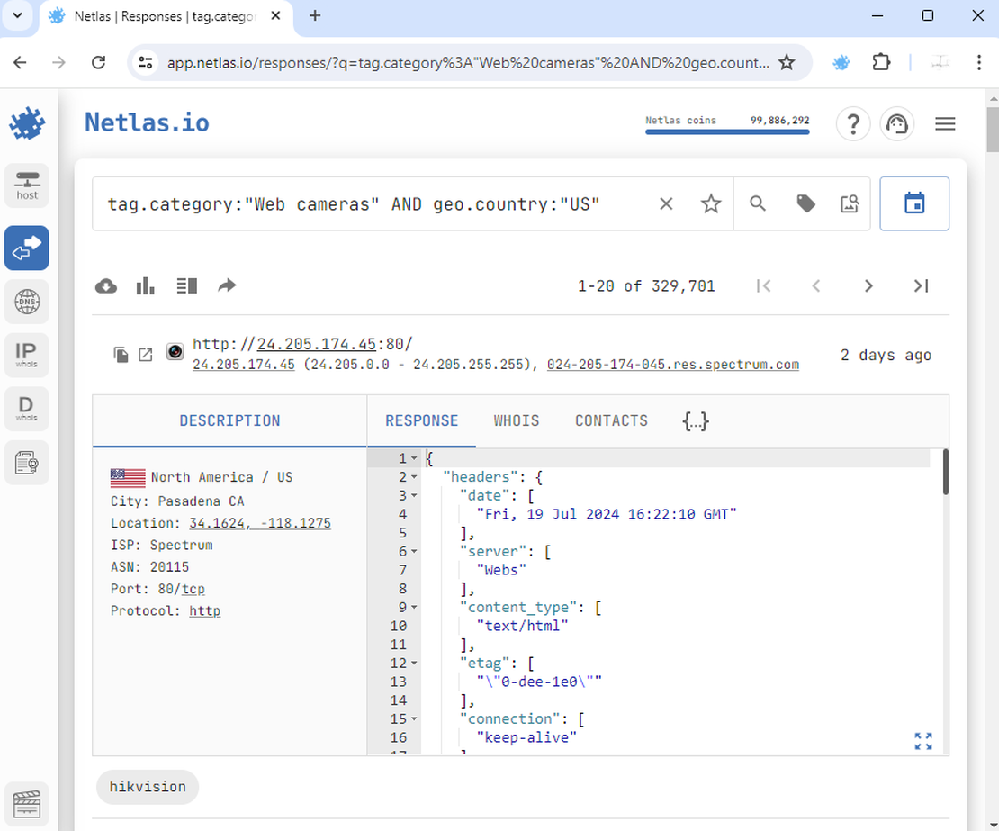999x831 pixels.
Task: Collapse the "server" array at line 6
Action: 414,552
